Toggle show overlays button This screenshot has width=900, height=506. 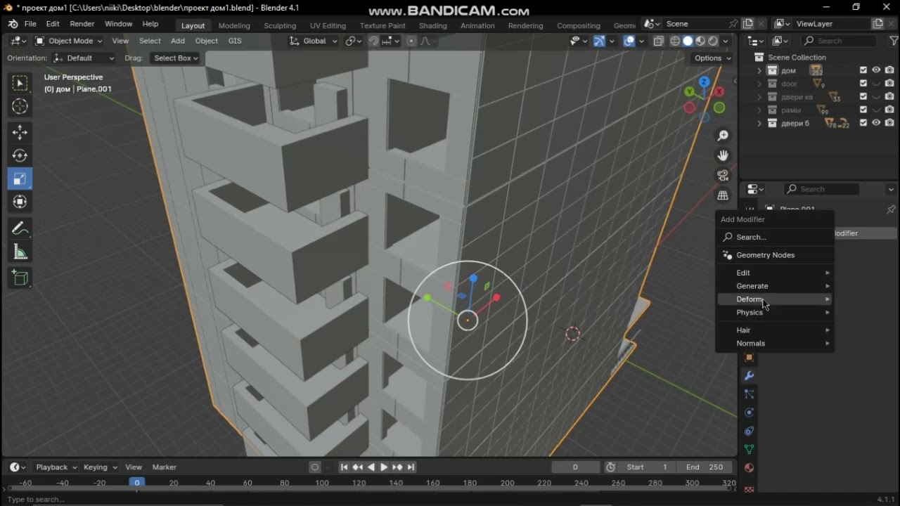point(629,41)
